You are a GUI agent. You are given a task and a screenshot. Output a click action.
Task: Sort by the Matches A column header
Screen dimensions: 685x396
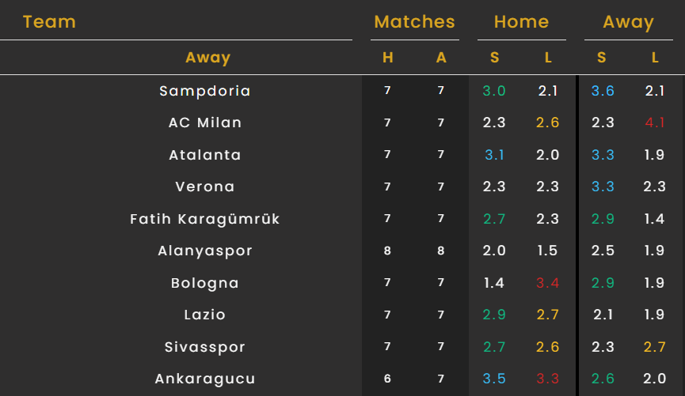(441, 58)
